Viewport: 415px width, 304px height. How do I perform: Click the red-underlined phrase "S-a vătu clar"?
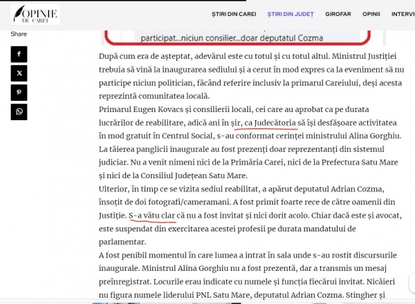[x=152, y=216]
